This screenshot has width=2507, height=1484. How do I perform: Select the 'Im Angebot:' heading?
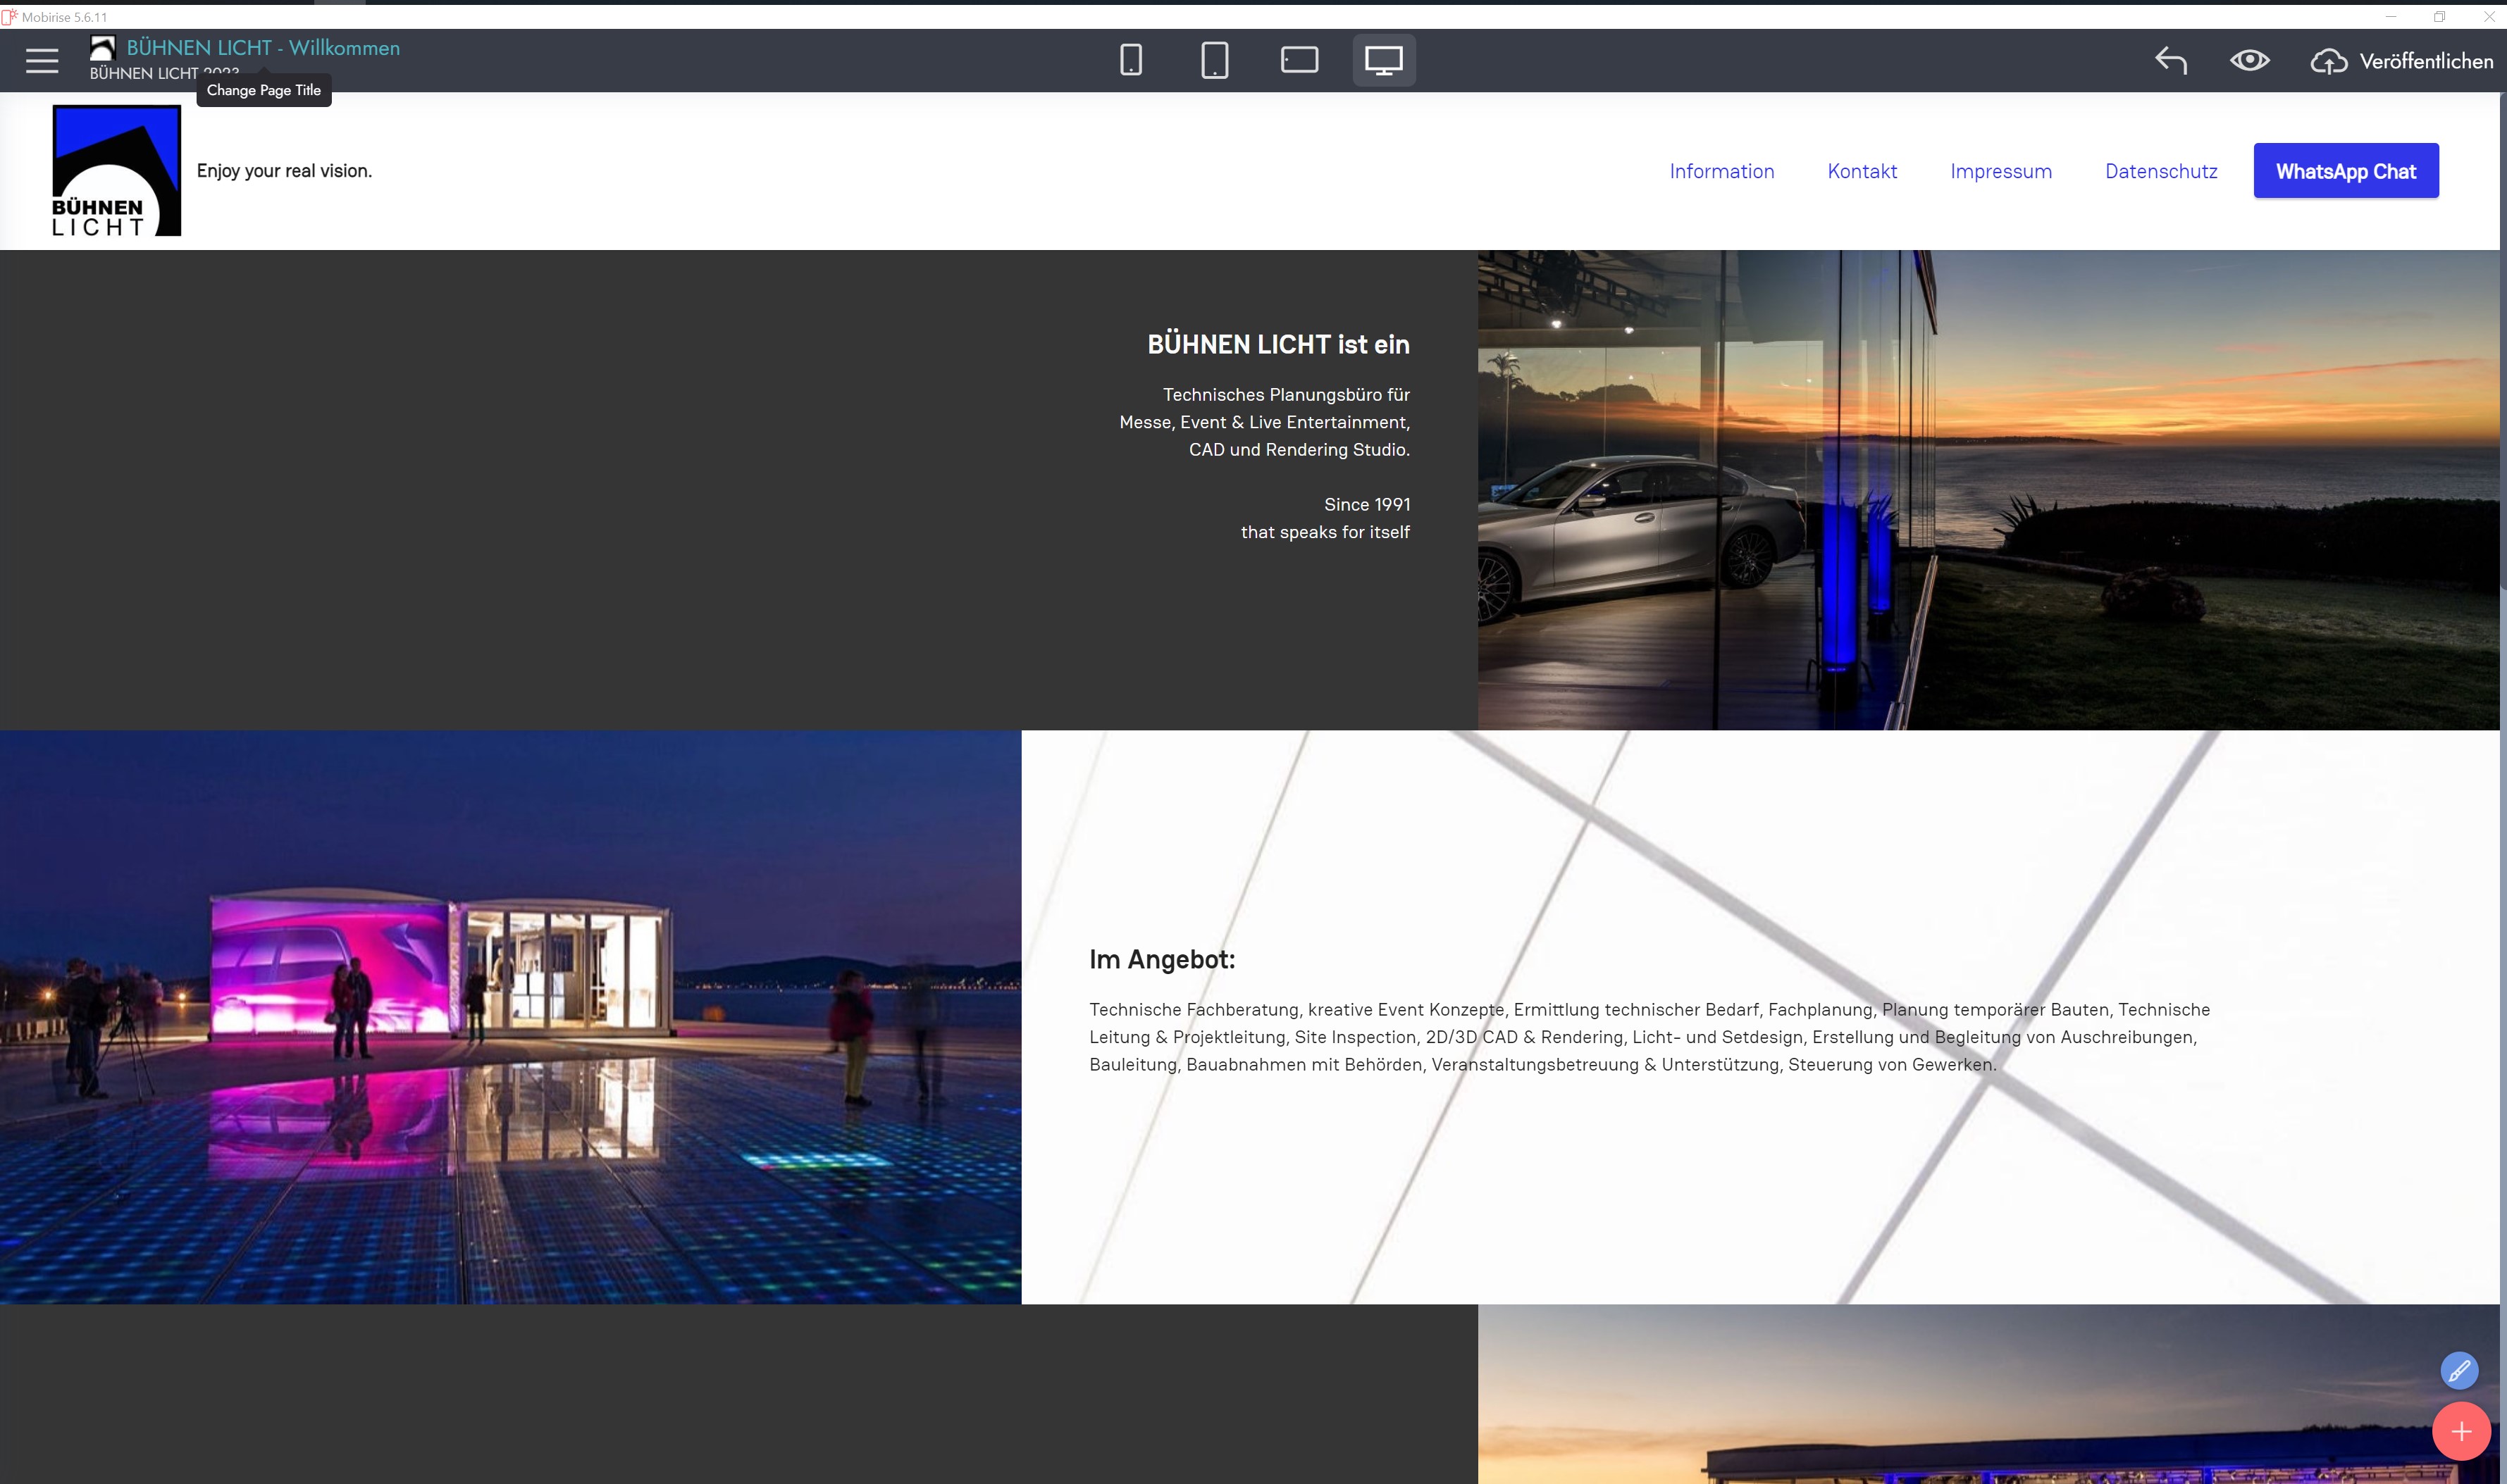(x=1161, y=959)
